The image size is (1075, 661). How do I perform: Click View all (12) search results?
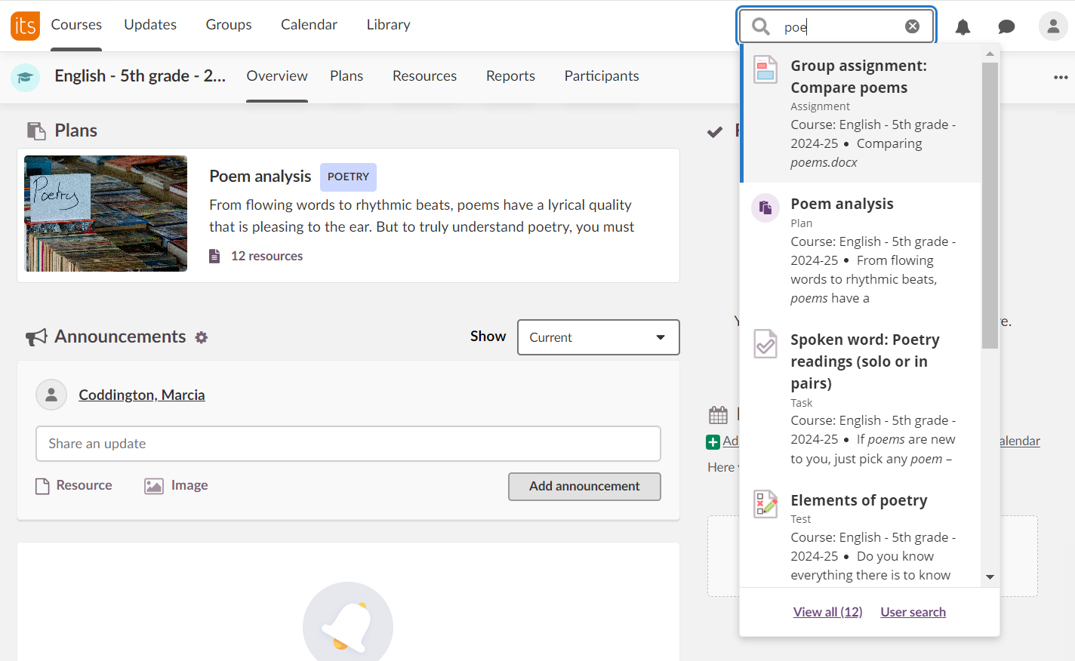point(827,612)
